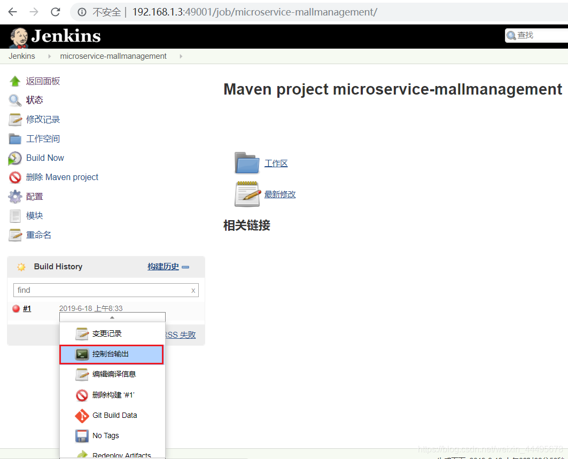568x459 pixels.
Task: Reload the page with refresh icon
Action: click(56, 12)
